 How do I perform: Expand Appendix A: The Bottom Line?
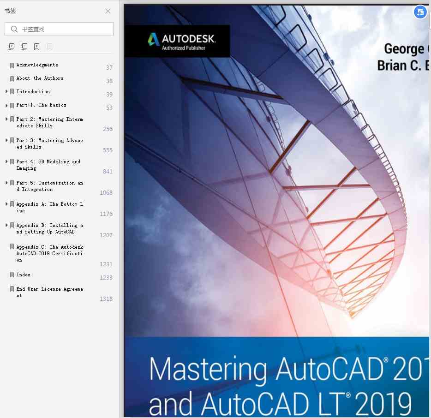(6, 204)
